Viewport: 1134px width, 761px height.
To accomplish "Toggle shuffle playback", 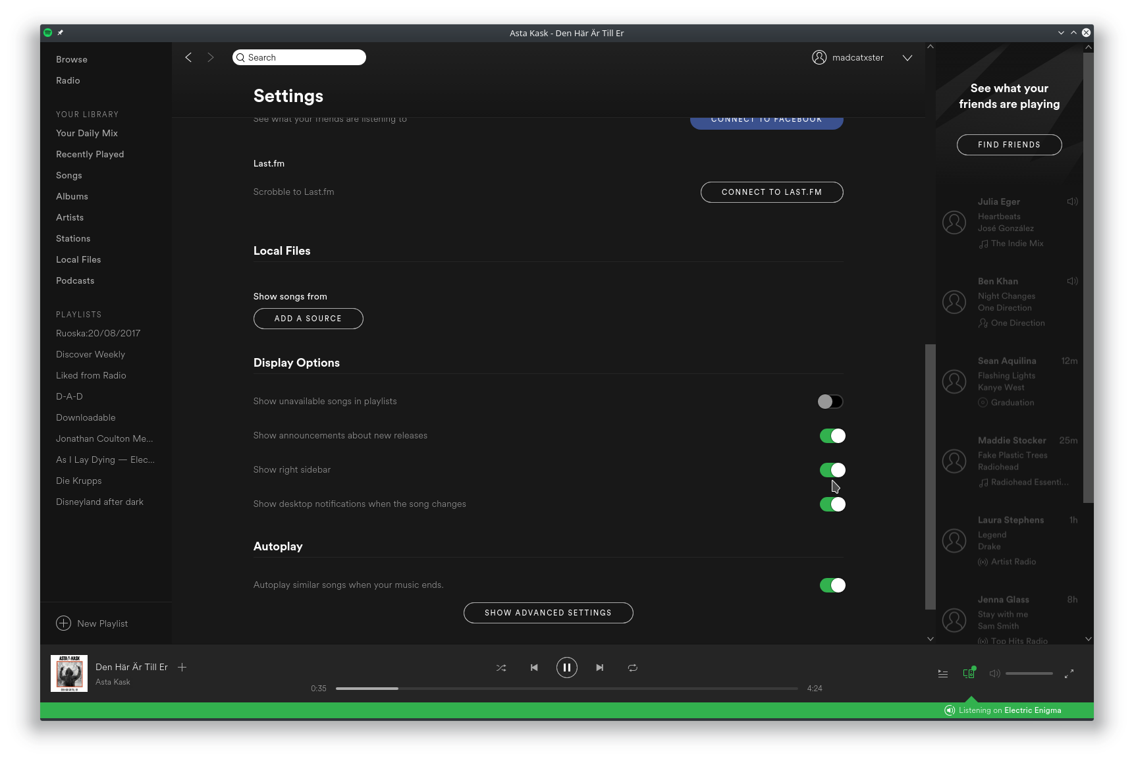I will point(501,668).
